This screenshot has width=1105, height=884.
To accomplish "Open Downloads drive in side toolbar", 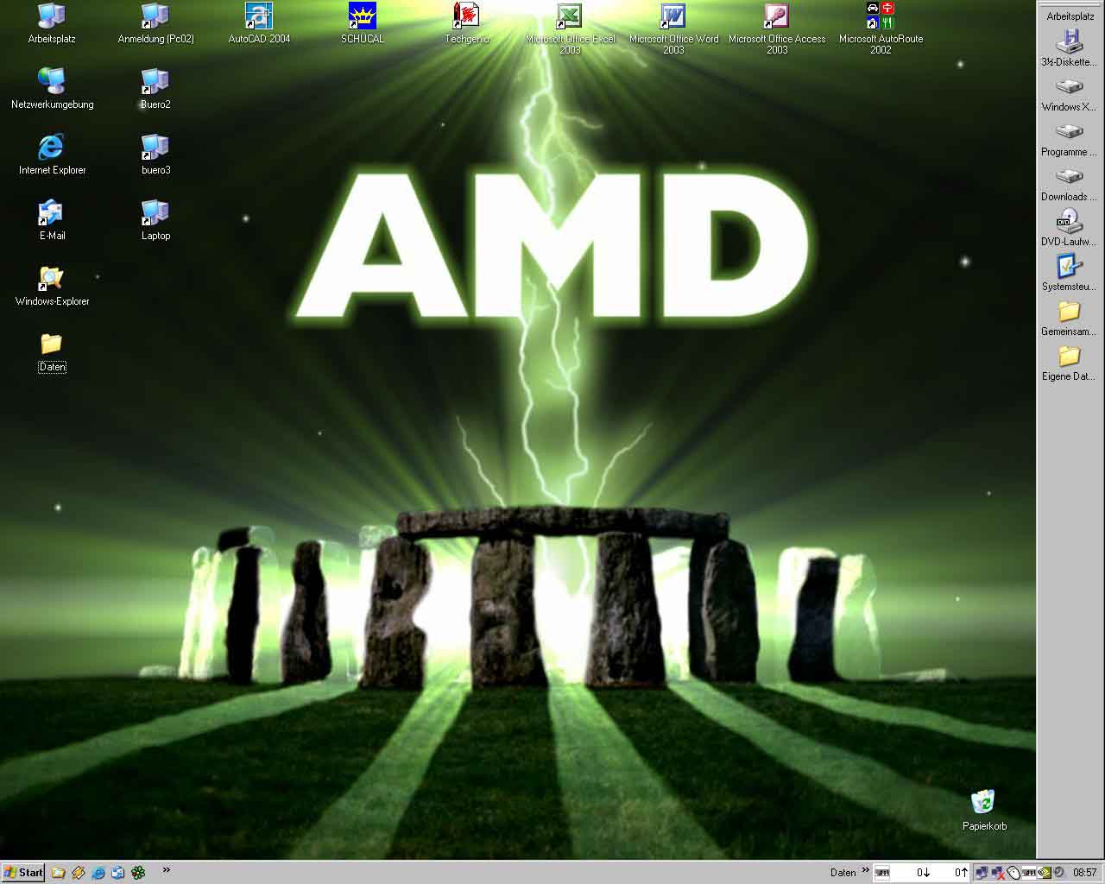I will (x=1069, y=184).
